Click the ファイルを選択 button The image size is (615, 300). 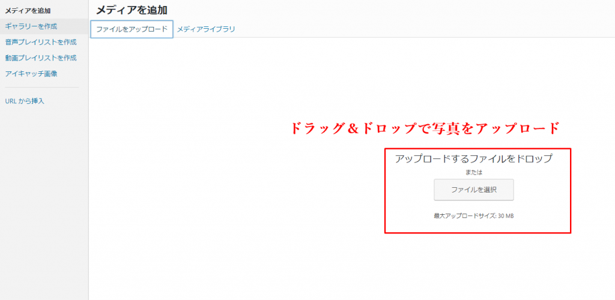[474, 190]
